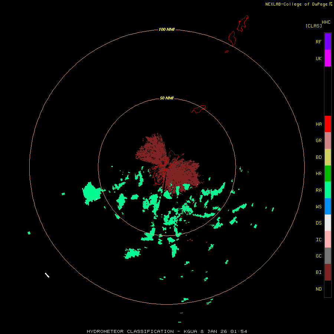Select the GC gray legend swatch
Image resolution: width=334 pixels, height=334 pixels.
tap(328, 256)
